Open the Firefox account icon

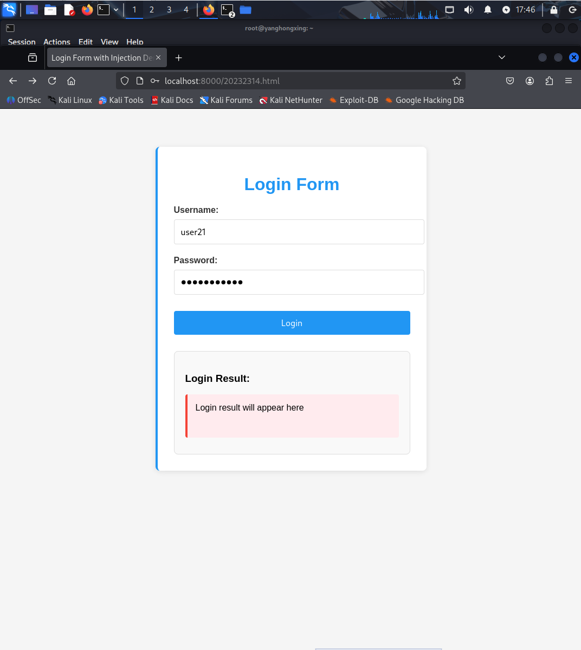click(530, 81)
